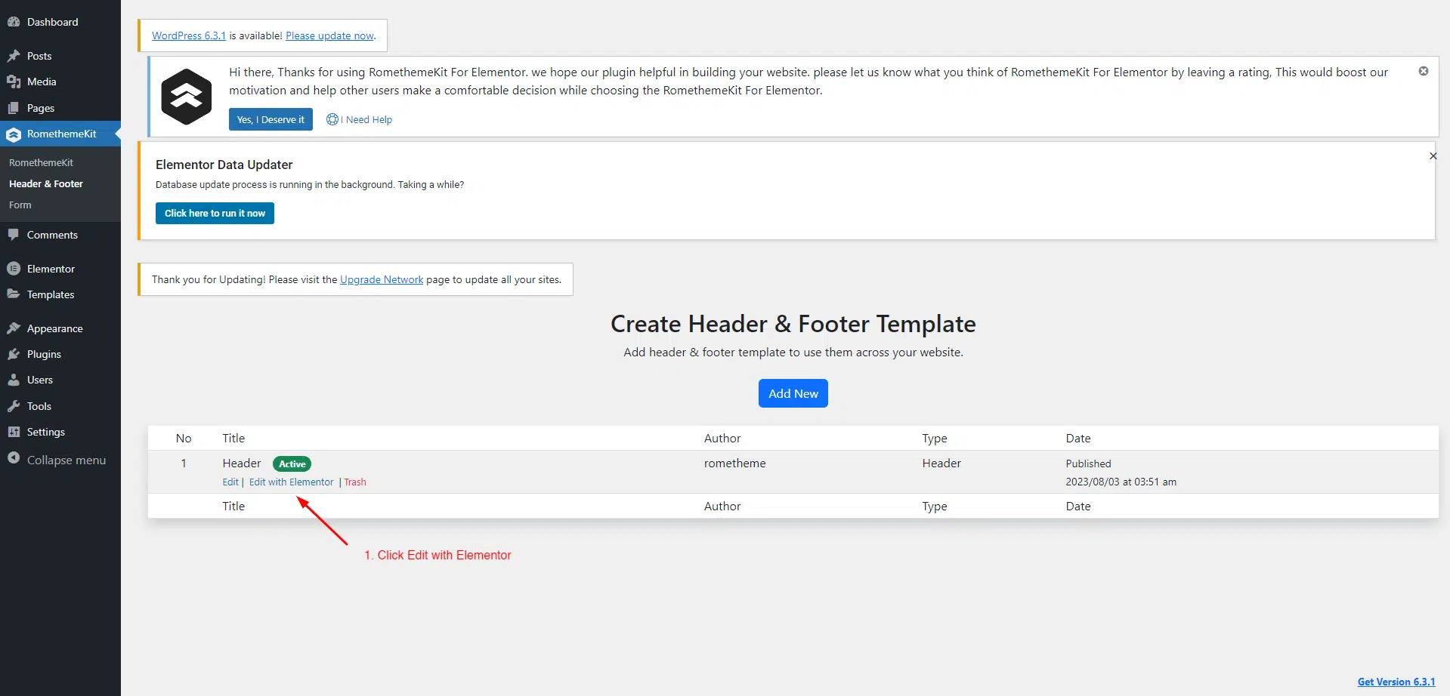1450x696 pixels.
Task: Open the Header & Footer submenu item
Action: [46, 183]
